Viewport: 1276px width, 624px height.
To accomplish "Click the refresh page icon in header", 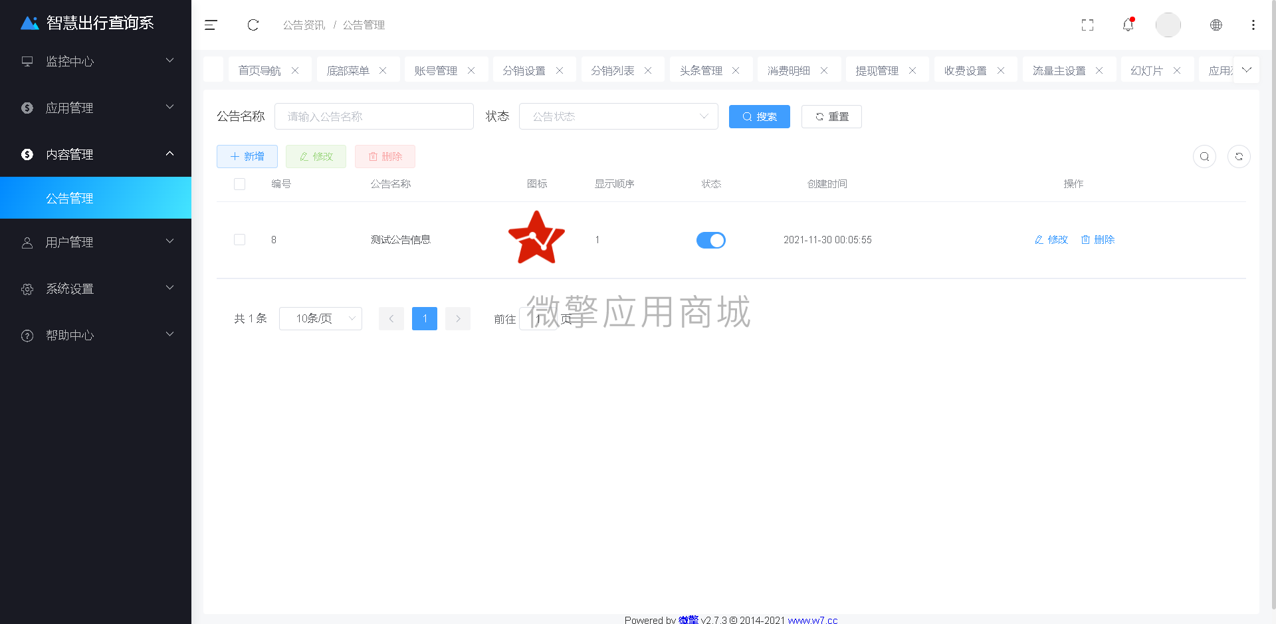I will coord(253,25).
